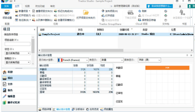Click the 刷新 (Refresh) cloud icon
This screenshot has width=195, height=112.
(142, 11)
